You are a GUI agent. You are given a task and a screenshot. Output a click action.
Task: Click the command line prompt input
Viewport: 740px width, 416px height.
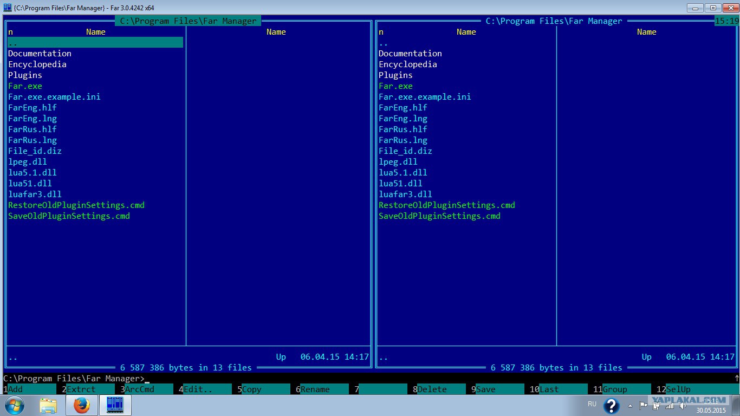point(368,378)
